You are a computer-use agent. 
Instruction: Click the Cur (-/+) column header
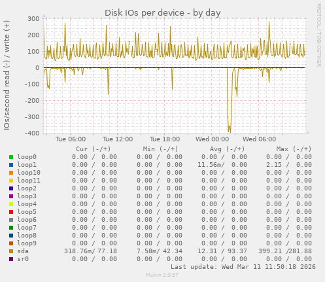(x=94, y=149)
